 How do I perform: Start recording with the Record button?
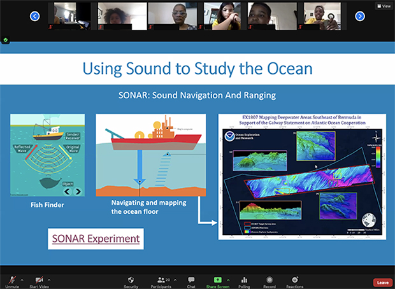(x=269, y=281)
